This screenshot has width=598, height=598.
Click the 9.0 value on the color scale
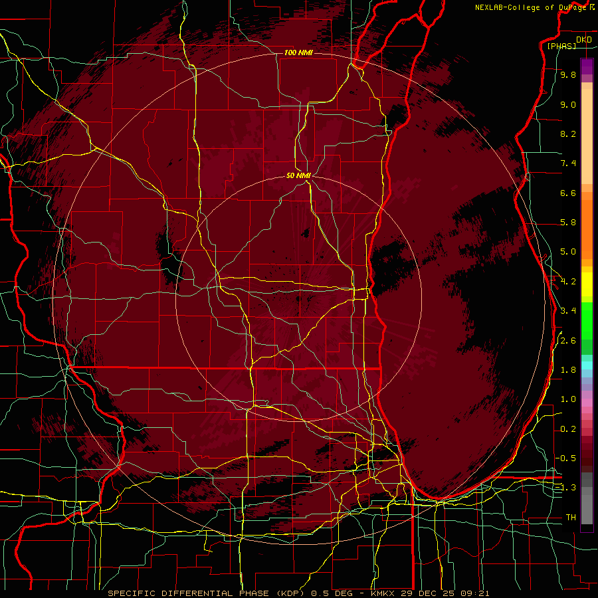568,104
